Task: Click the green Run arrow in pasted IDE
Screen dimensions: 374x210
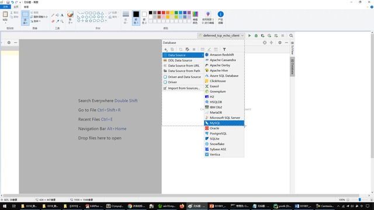Action: tap(250, 36)
